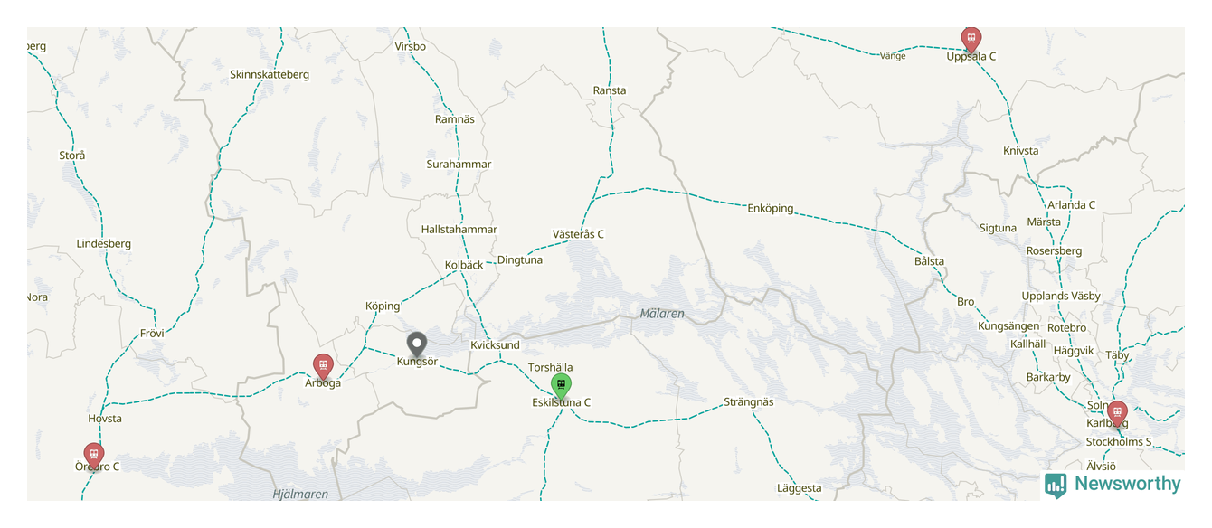
Task: Click the red train marker at Uppsala C
Action: (x=971, y=39)
